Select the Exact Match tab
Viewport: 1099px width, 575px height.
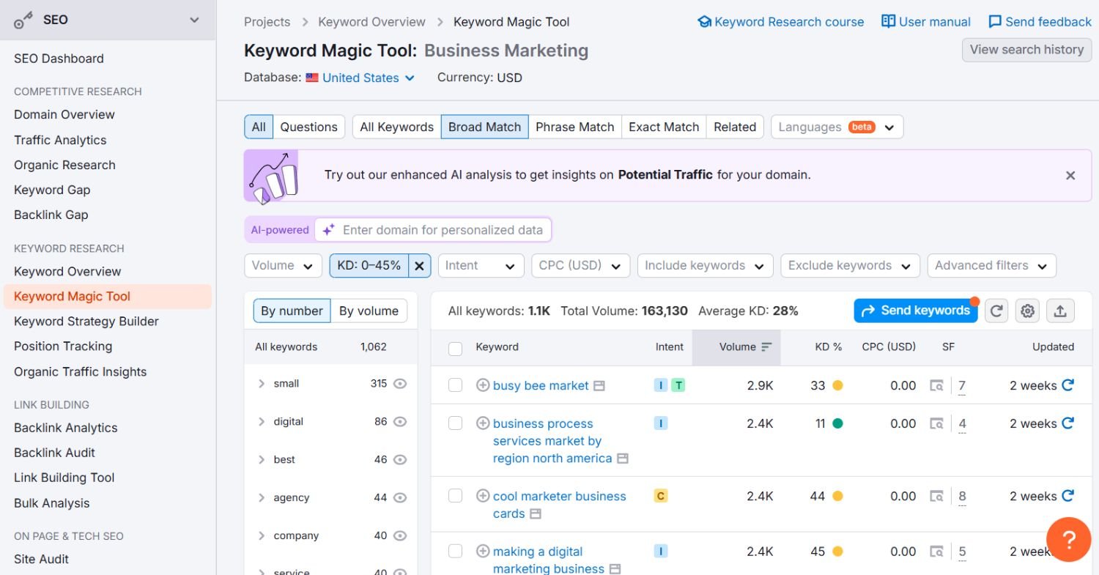click(664, 127)
